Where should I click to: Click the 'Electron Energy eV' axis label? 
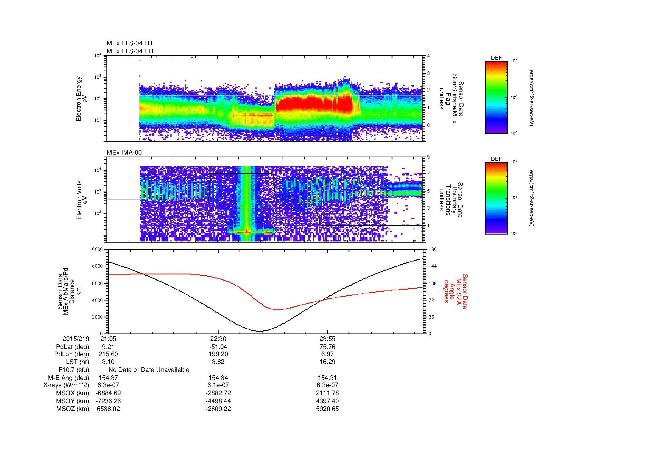tap(81, 99)
